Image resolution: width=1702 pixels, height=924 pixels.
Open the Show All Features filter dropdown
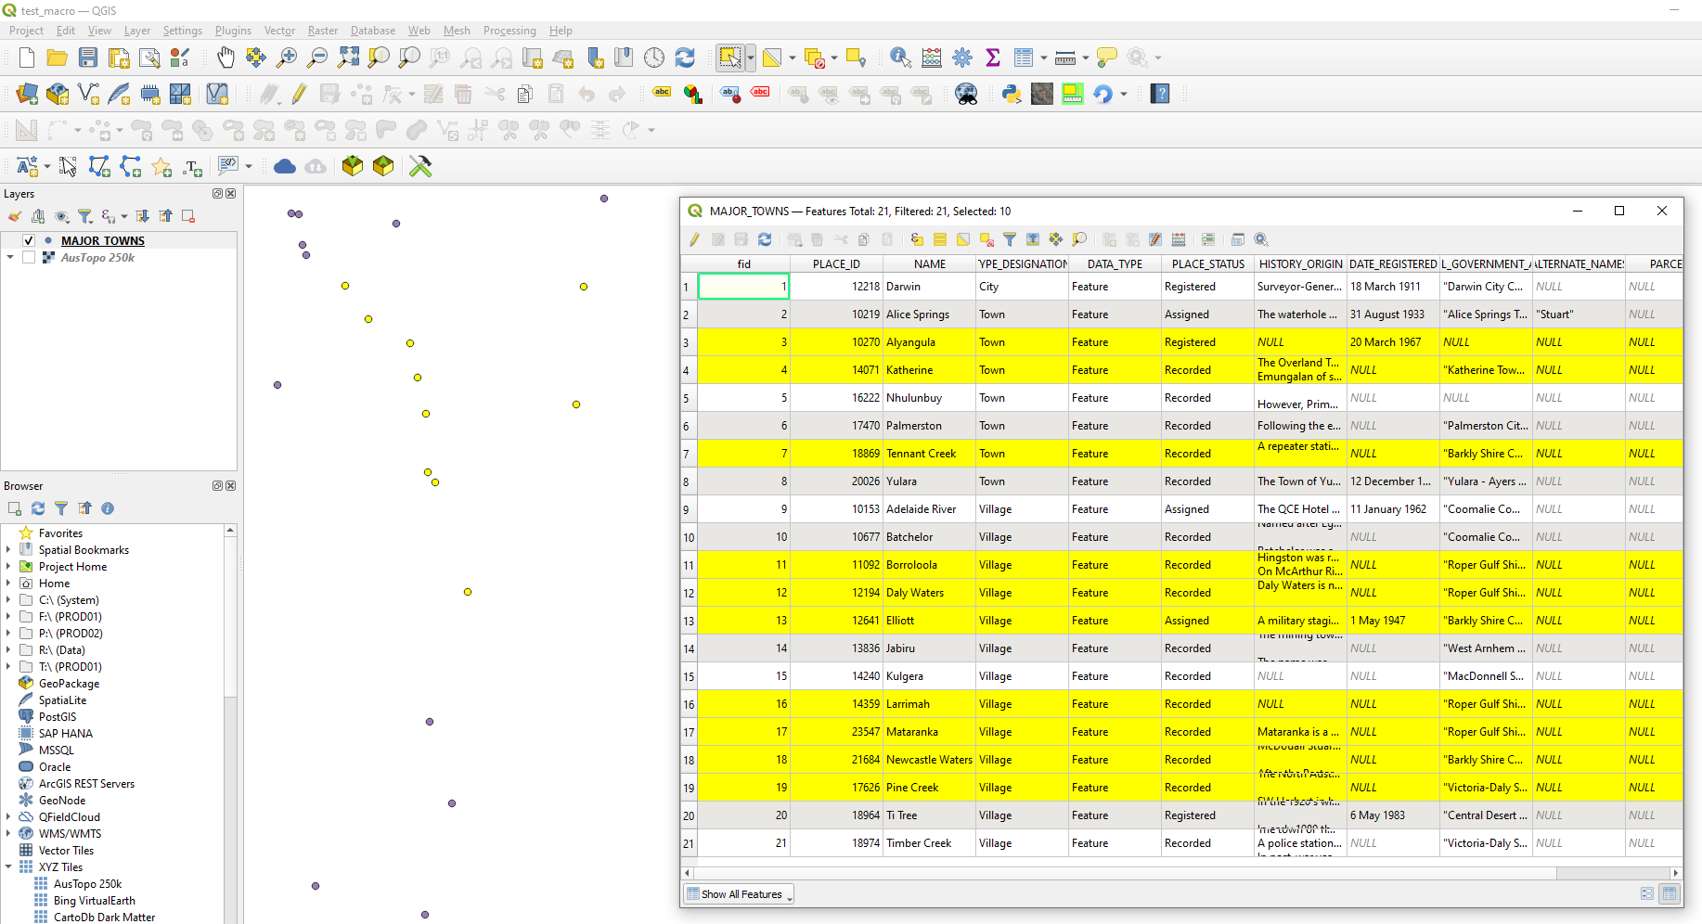(x=739, y=894)
